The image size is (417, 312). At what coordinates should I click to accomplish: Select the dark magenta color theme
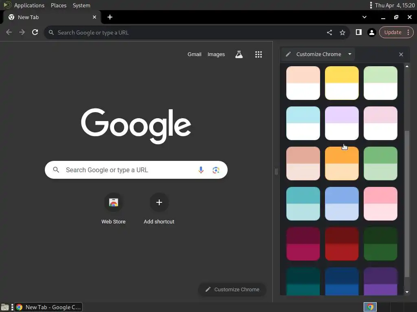pyautogui.click(x=303, y=244)
